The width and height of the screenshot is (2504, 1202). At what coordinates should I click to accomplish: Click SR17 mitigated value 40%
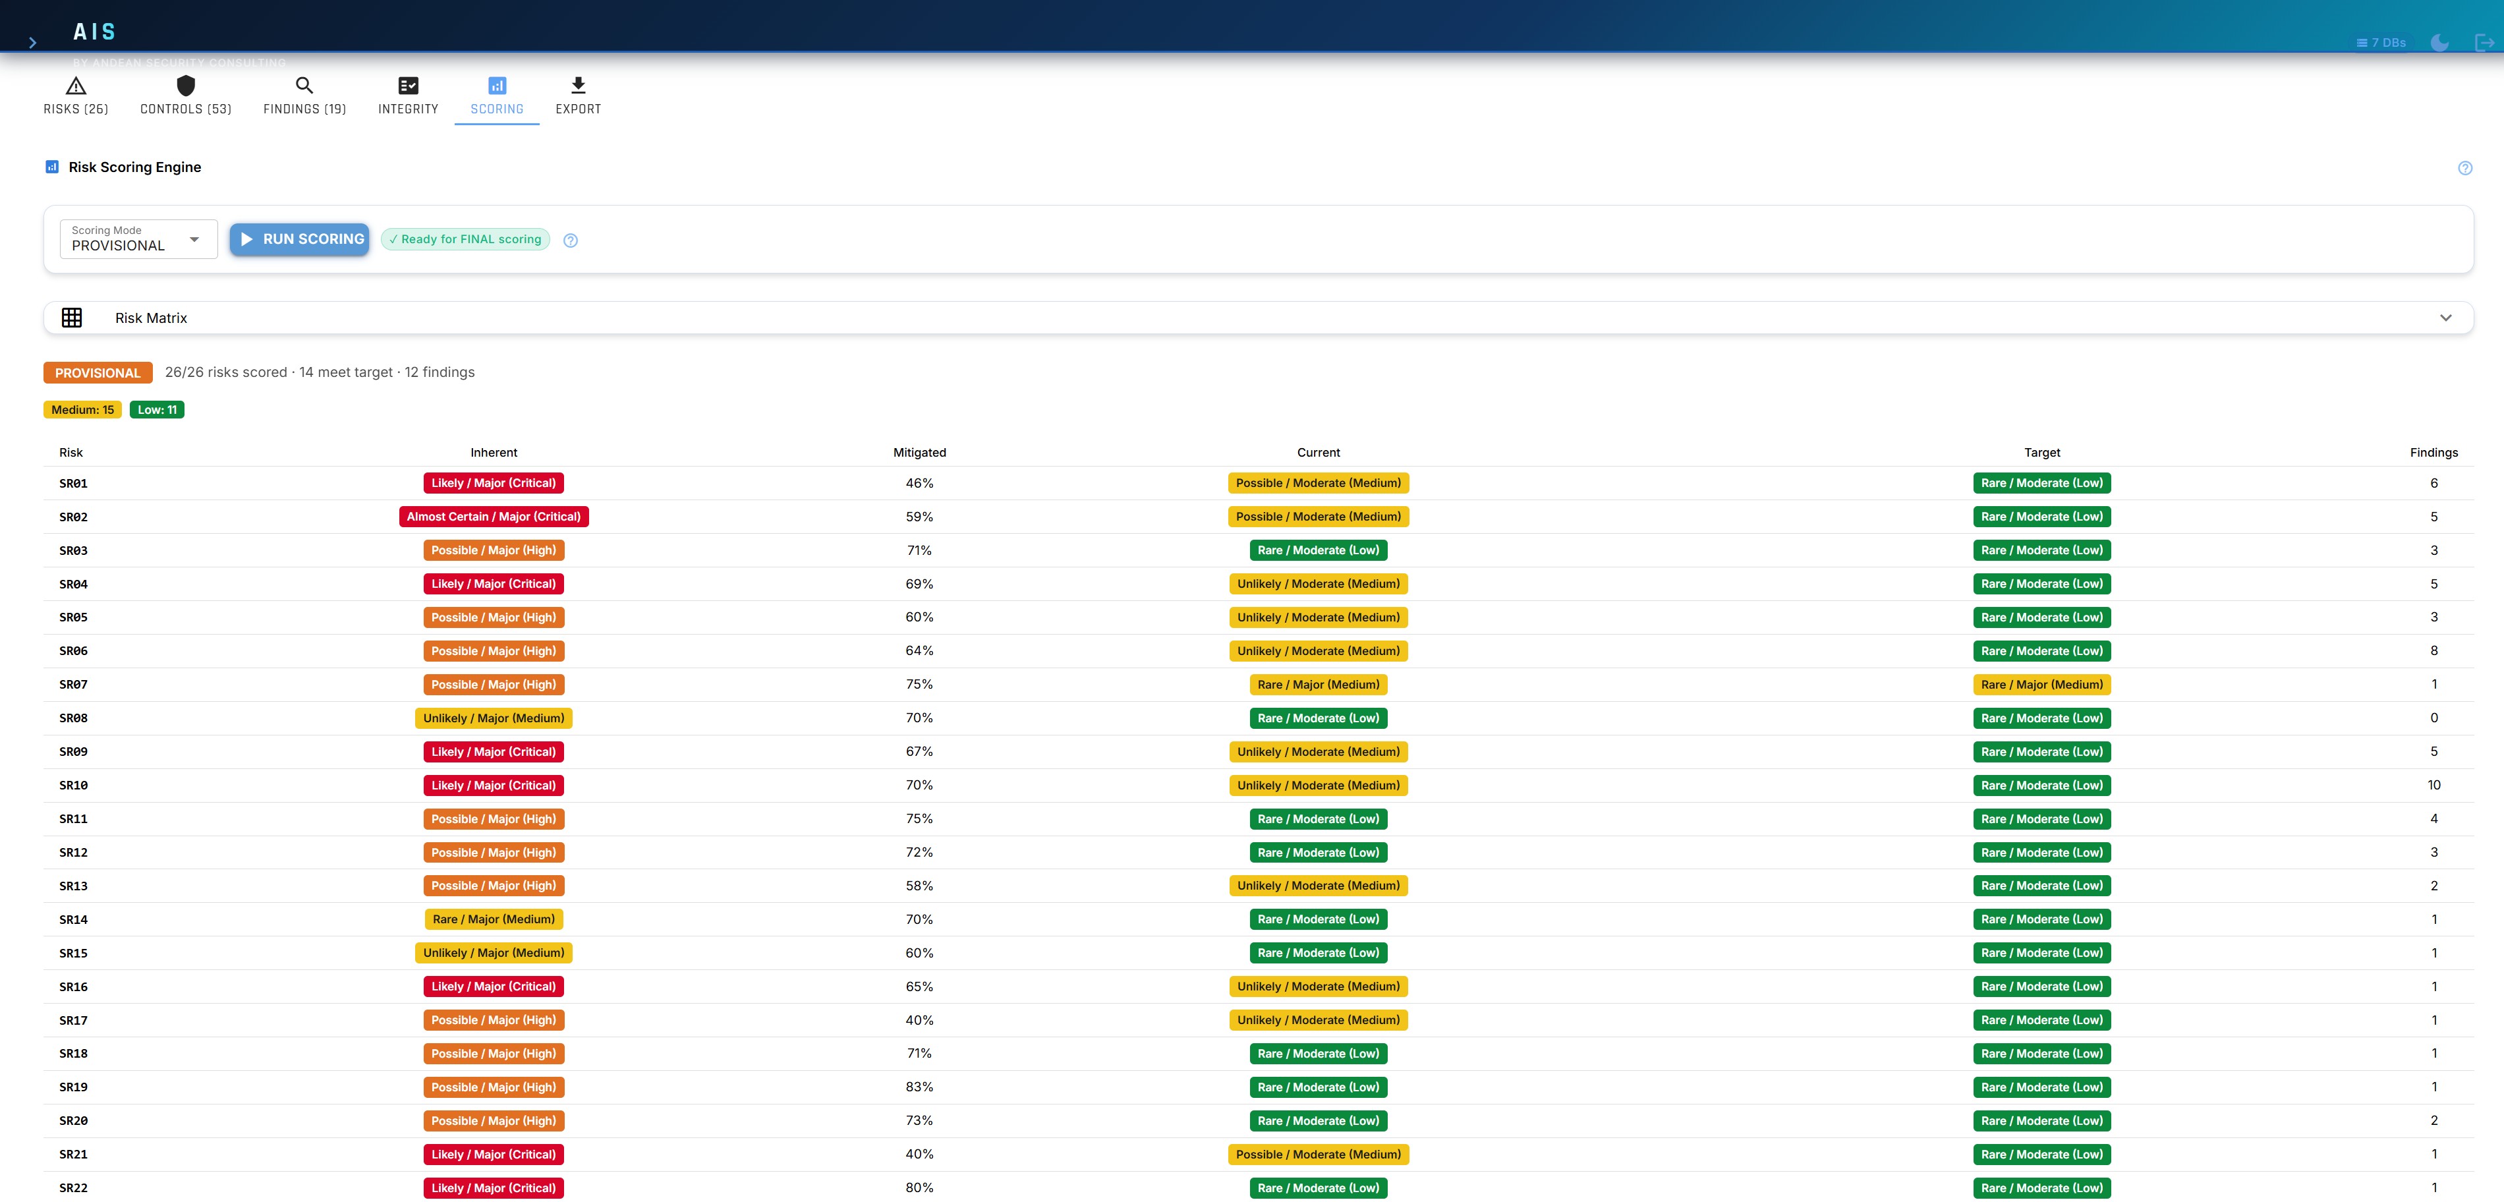click(919, 1020)
